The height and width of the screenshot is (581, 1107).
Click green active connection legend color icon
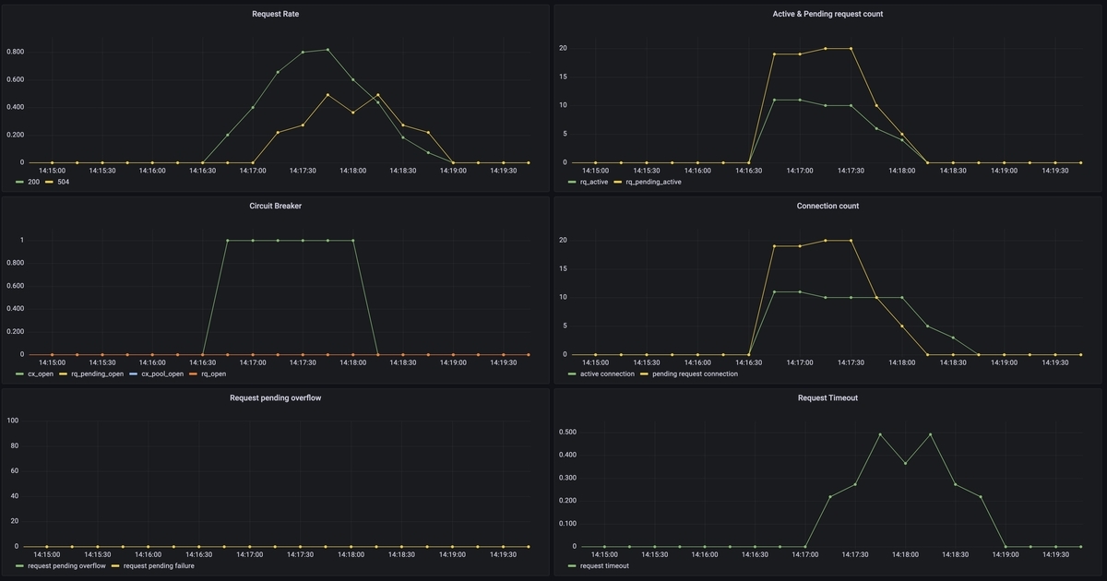tap(573, 373)
